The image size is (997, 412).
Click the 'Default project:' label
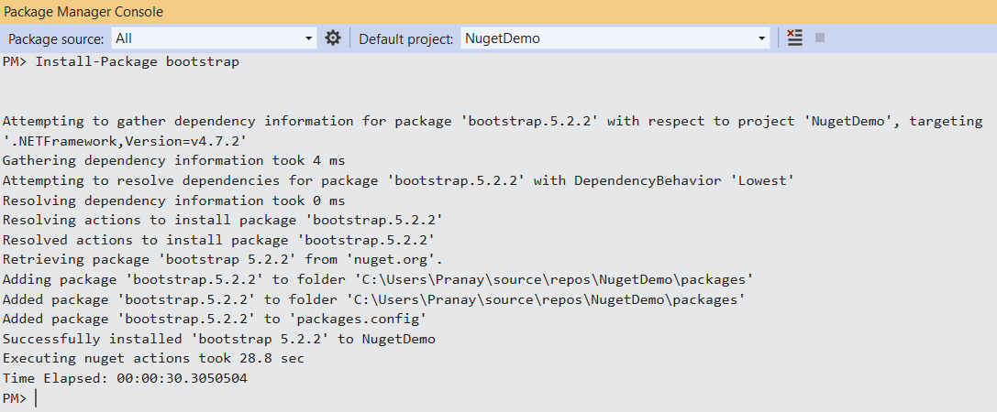405,38
